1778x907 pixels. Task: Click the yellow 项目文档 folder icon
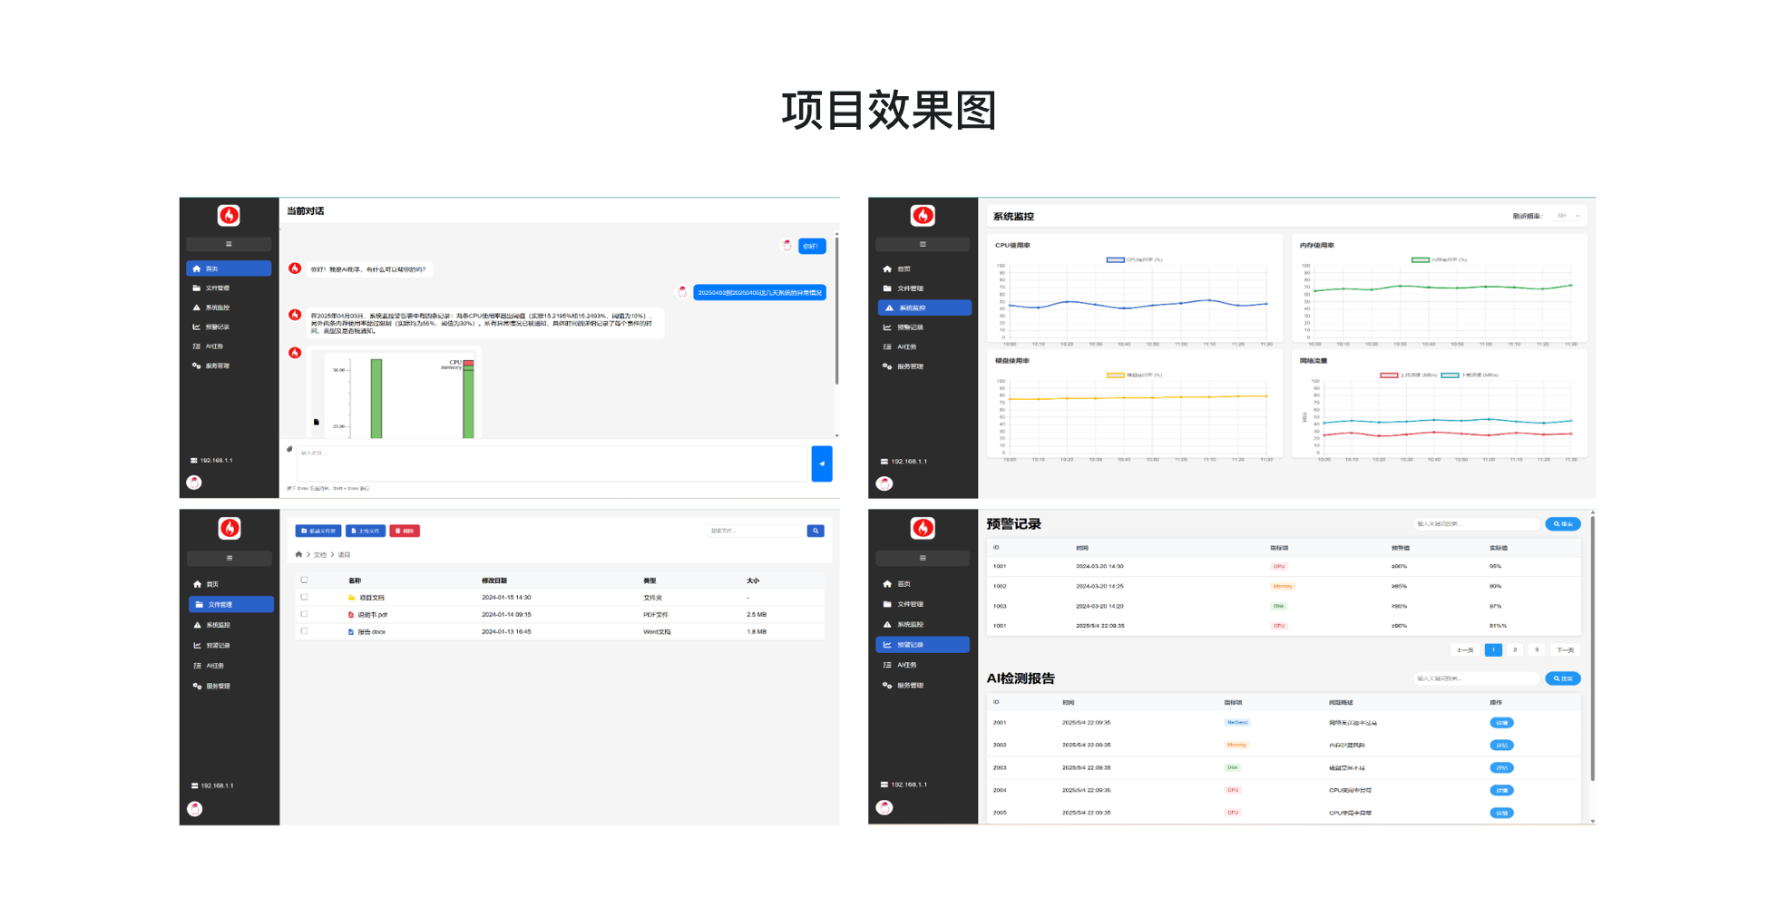pos(351,598)
